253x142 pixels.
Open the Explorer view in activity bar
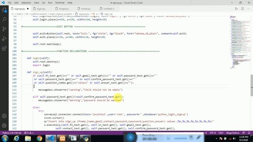4,10
